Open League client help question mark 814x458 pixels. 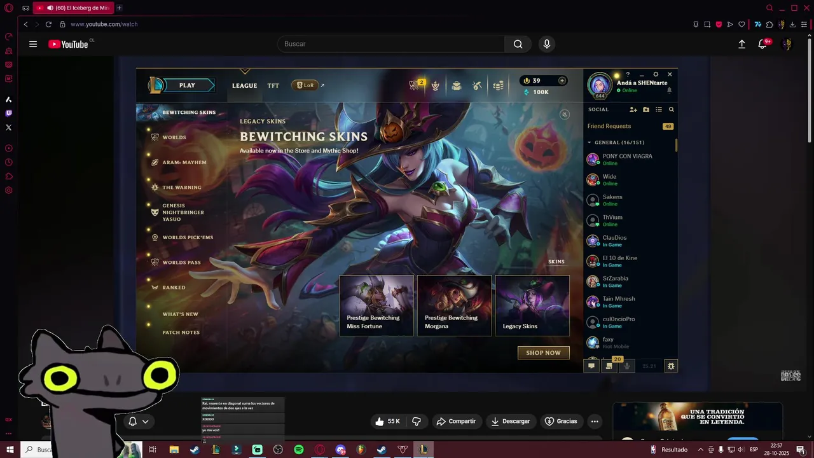pos(628,74)
